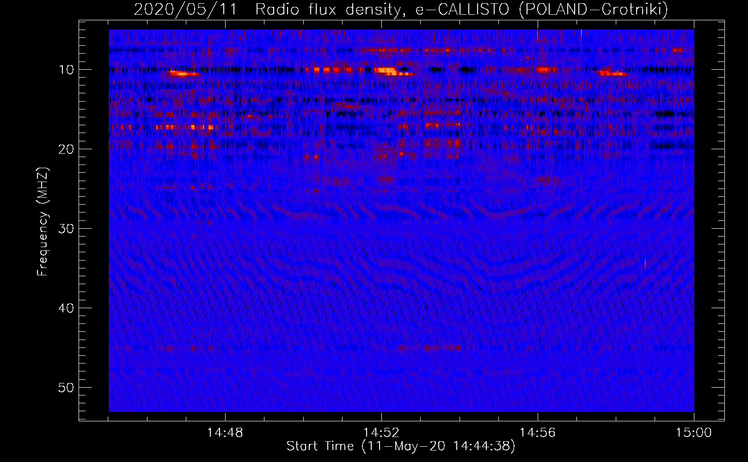Viewport: 748px width, 462px height.
Task: Click the Start Time axis label
Action: click(401, 446)
